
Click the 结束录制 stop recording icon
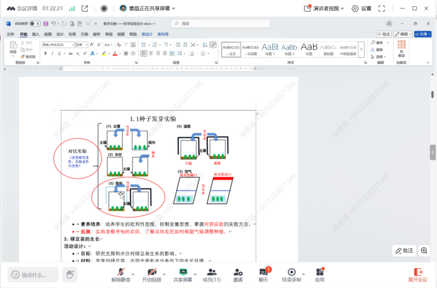pyautogui.click(x=291, y=273)
